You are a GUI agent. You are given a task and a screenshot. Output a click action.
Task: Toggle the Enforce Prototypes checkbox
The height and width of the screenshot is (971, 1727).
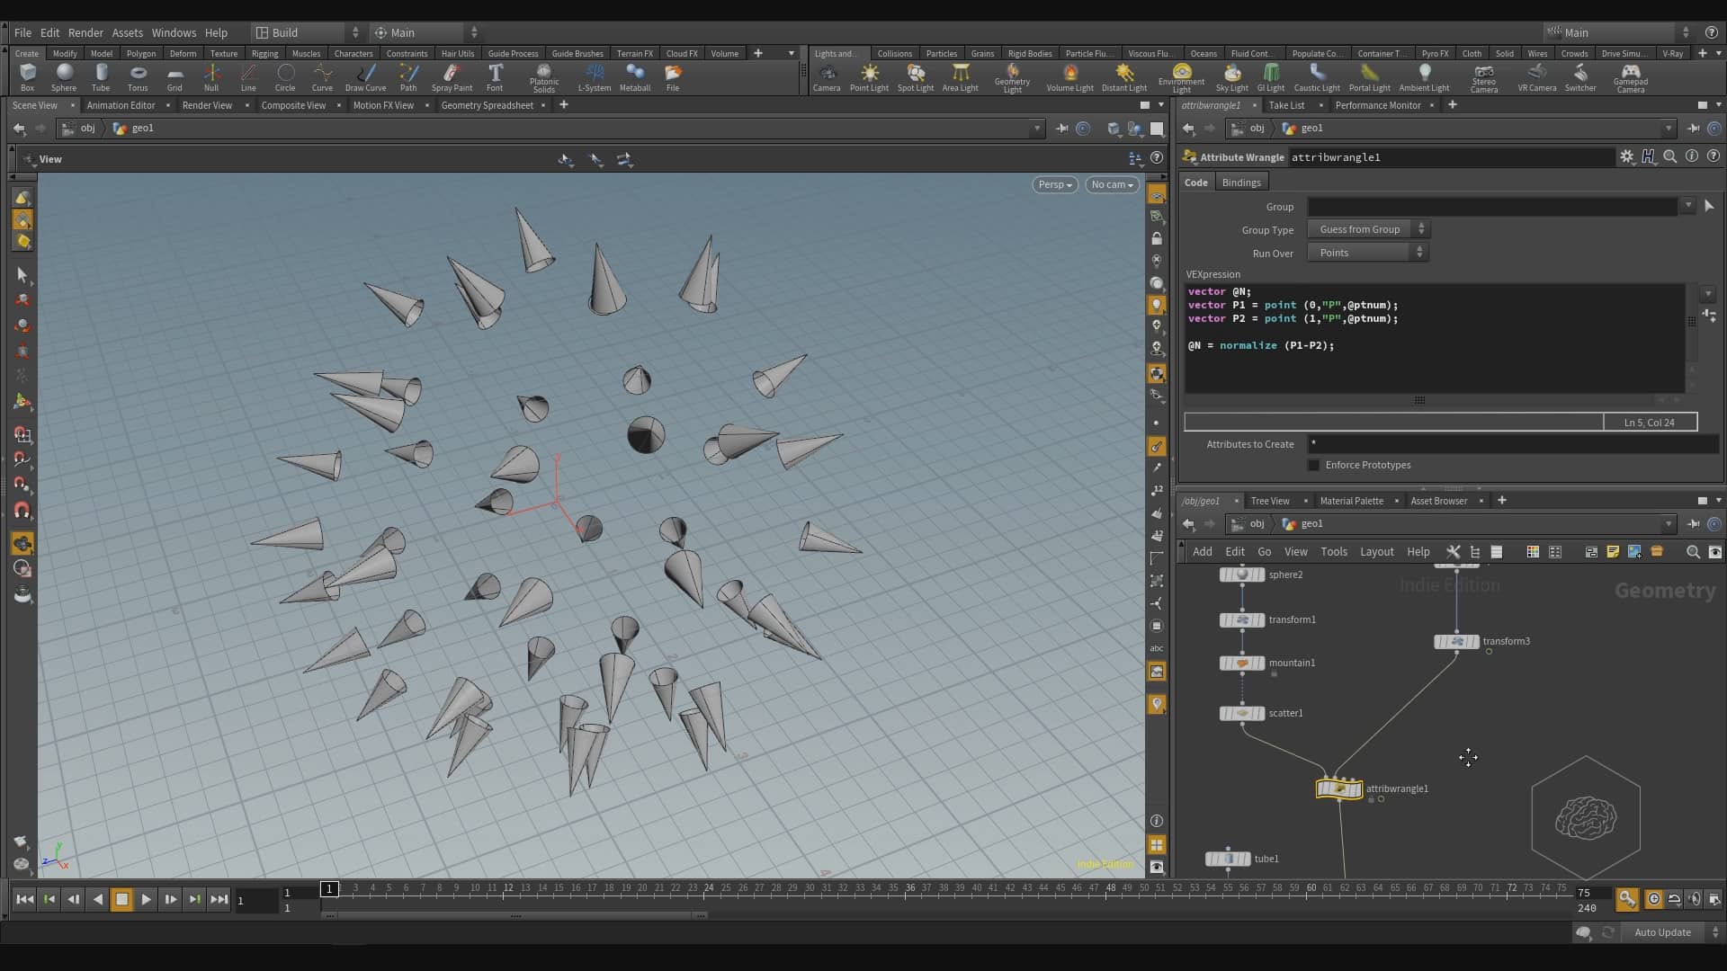click(1314, 465)
